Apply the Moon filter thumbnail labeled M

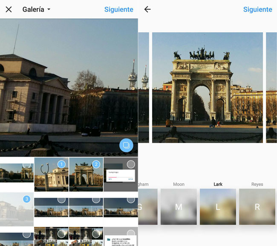(x=179, y=207)
